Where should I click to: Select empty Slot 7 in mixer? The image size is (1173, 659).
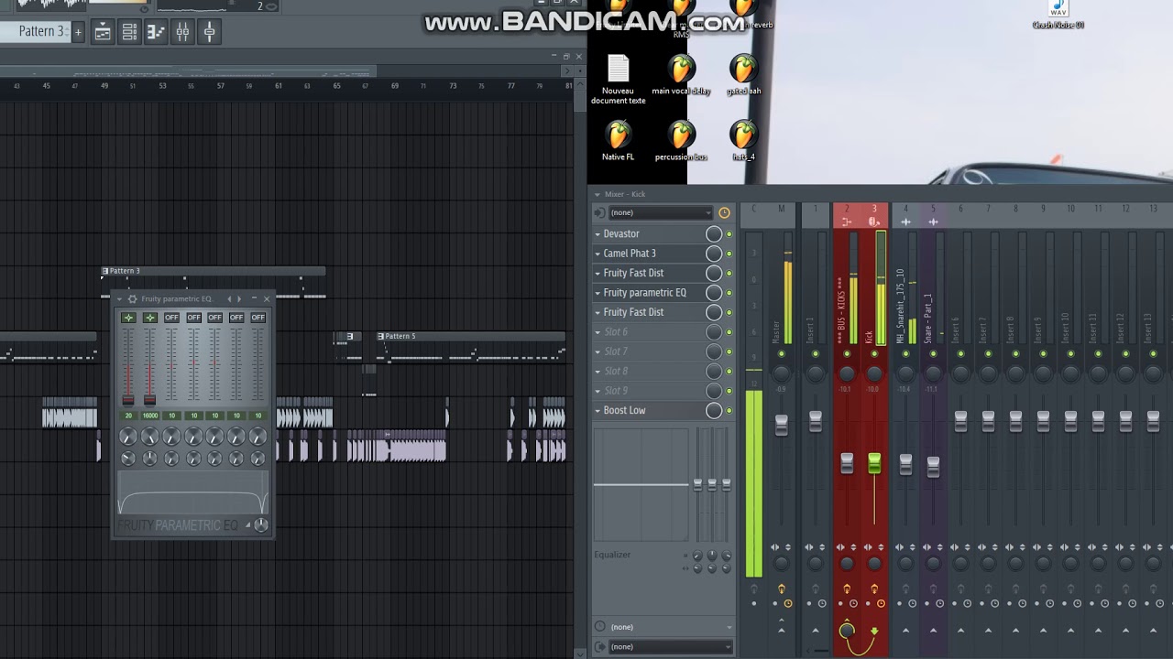(x=616, y=351)
